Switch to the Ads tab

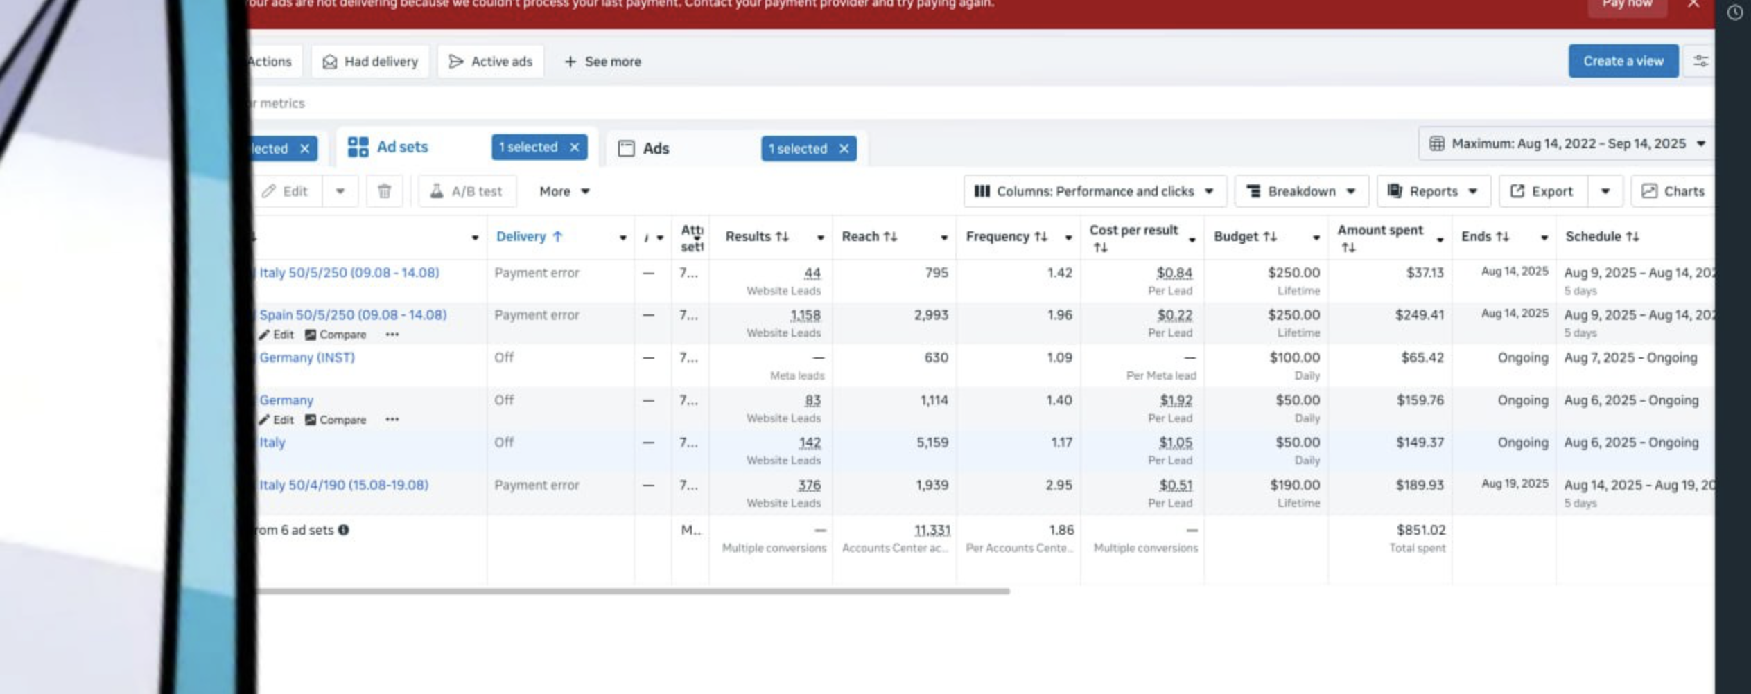(655, 149)
